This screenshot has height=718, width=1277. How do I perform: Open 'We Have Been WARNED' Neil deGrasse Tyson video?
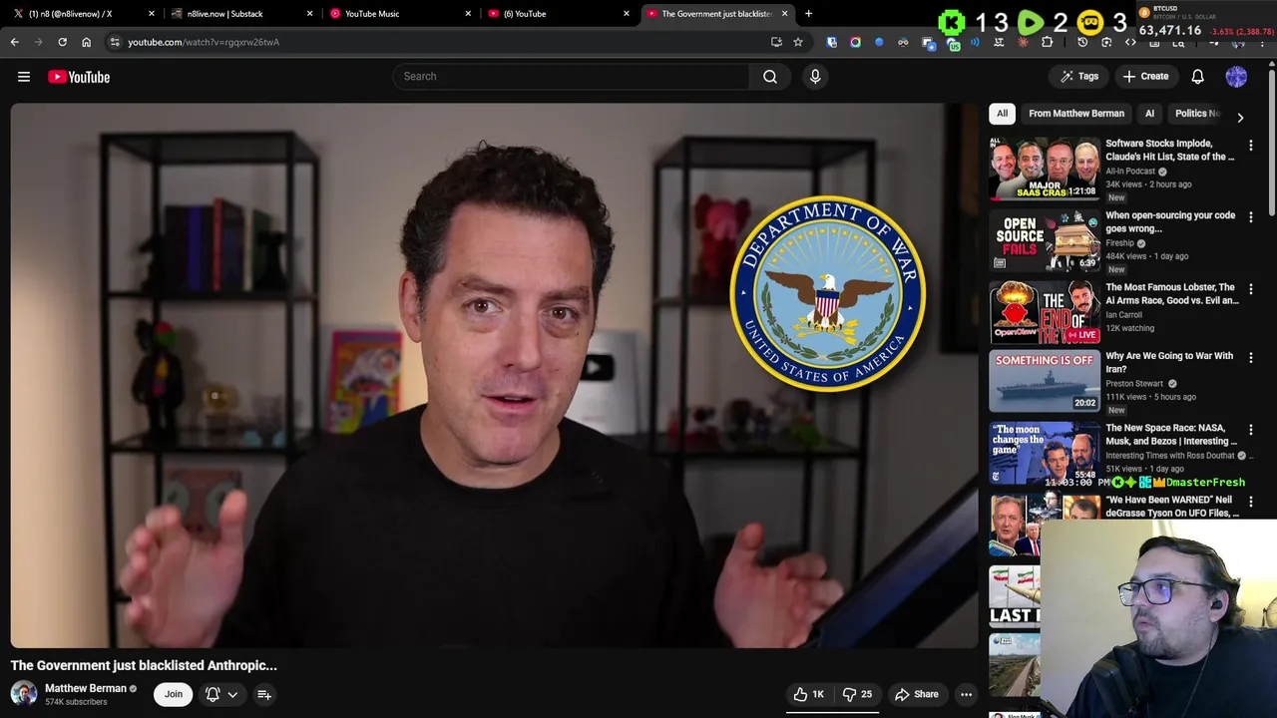click(1172, 506)
